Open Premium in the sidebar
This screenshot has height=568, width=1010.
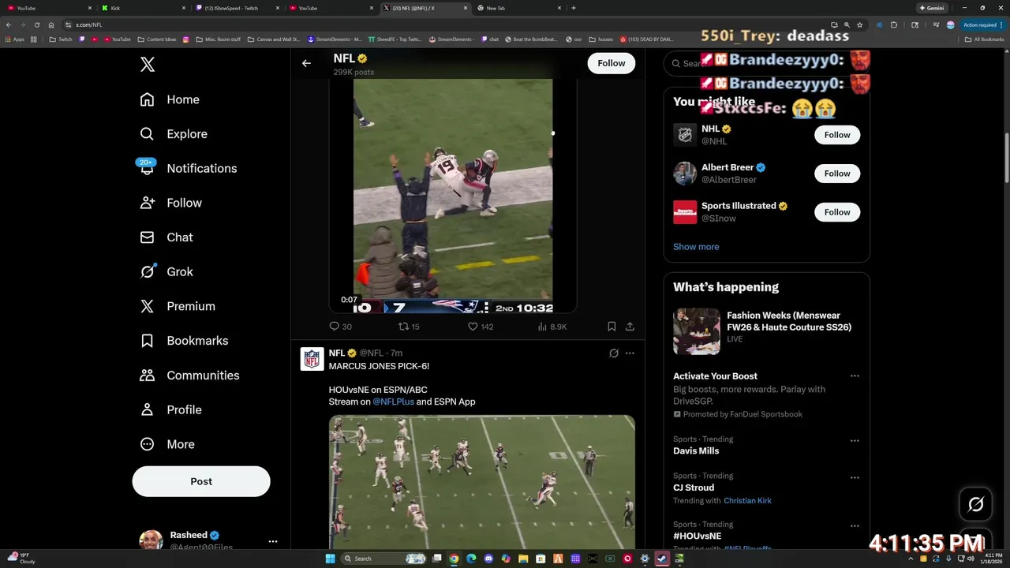[178, 306]
